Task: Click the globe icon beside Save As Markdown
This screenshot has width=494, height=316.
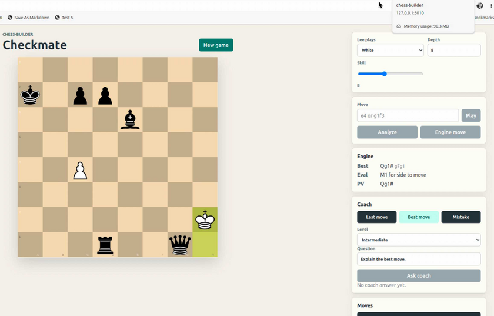Action: pyautogui.click(x=10, y=18)
